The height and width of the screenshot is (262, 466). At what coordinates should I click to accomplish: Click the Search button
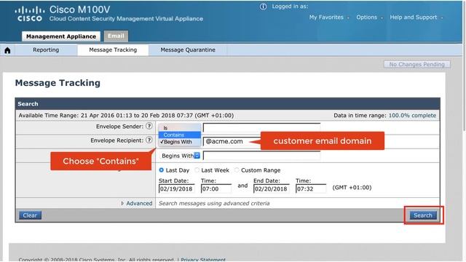pos(423,215)
